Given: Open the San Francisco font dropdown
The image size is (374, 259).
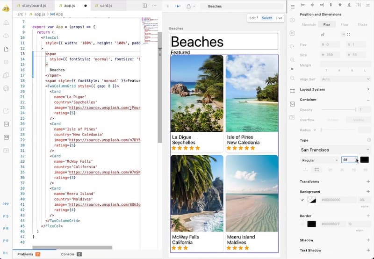Looking at the screenshot, I should (x=335, y=150).
